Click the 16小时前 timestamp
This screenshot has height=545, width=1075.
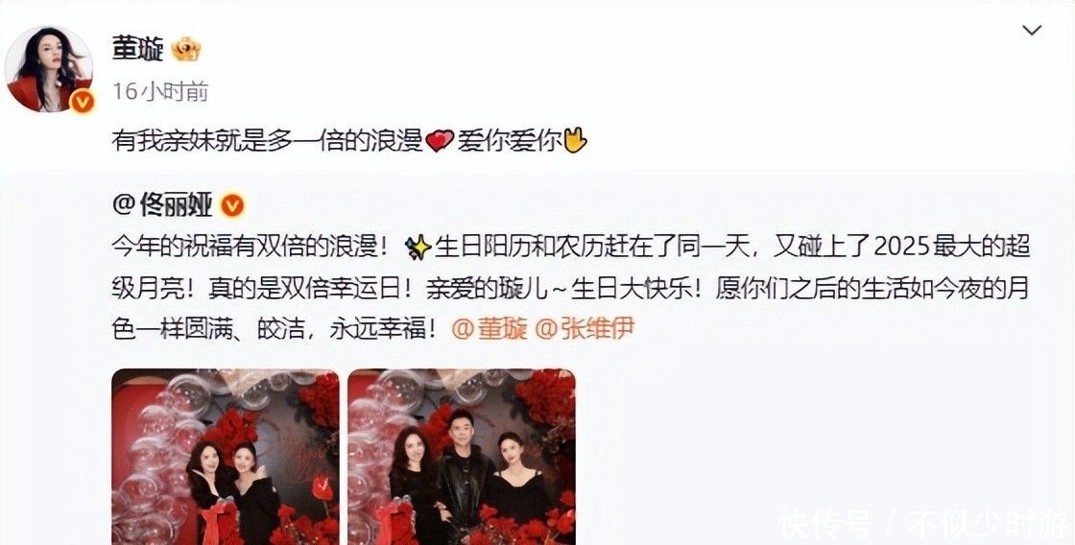[x=159, y=91]
